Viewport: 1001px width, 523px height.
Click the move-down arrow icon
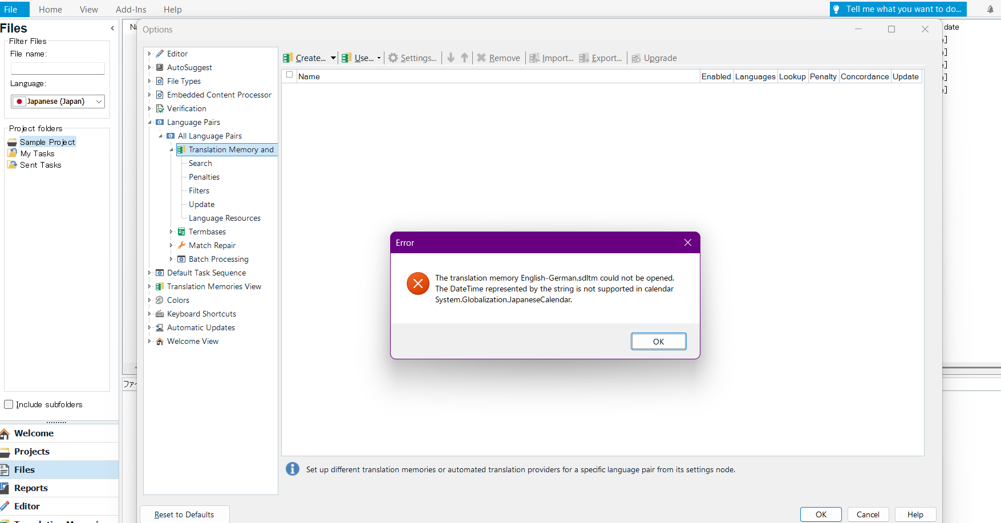451,58
